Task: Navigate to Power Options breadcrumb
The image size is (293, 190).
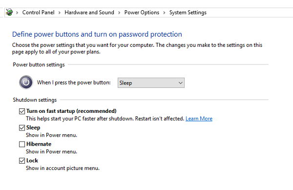Action: (142, 12)
